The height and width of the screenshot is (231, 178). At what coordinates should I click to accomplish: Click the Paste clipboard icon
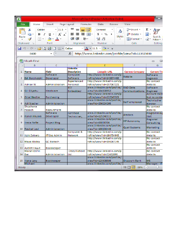pyautogui.click(x=22, y=32)
